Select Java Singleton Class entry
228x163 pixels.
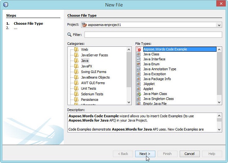coord(158,99)
